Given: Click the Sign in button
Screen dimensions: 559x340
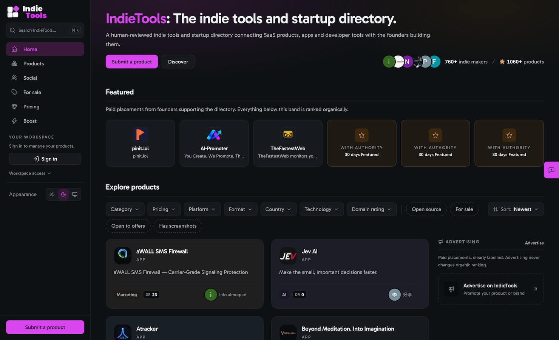Looking at the screenshot, I should (x=45, y=159).
